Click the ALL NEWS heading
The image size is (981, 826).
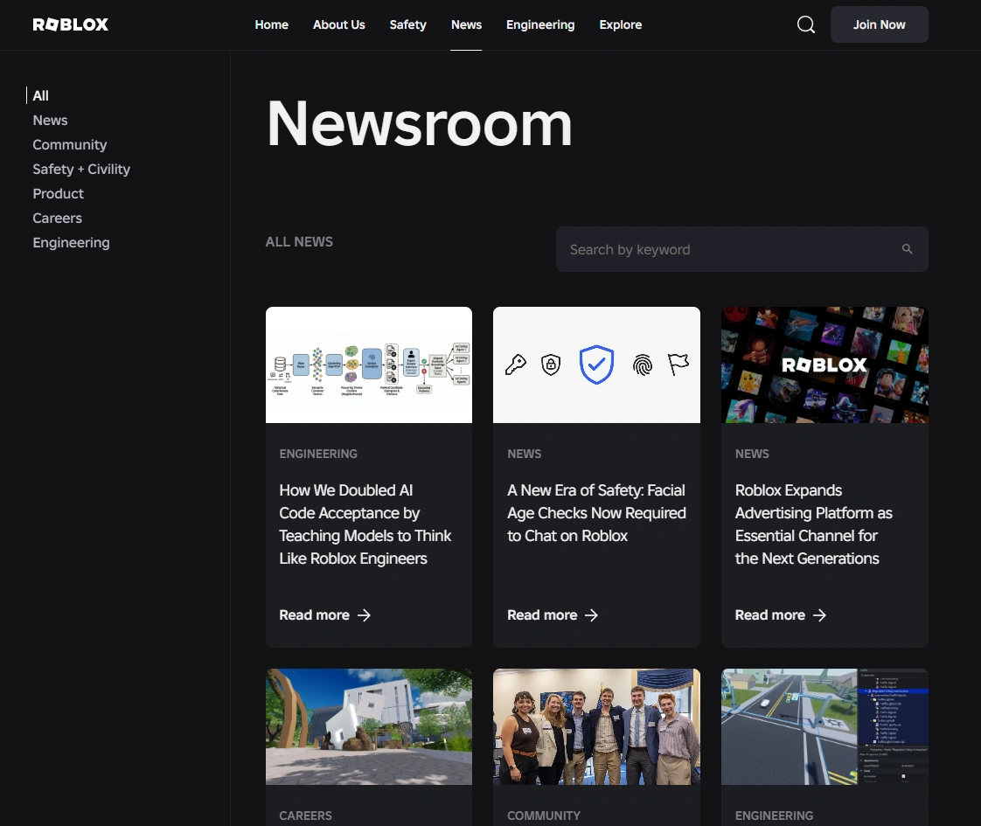point(299,242)
